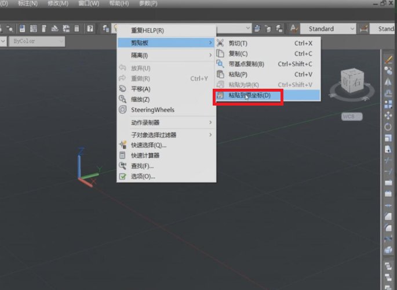Select the Move tool with four arrows
The height and width of the screenshot is (290, 397).
(388, 115)
